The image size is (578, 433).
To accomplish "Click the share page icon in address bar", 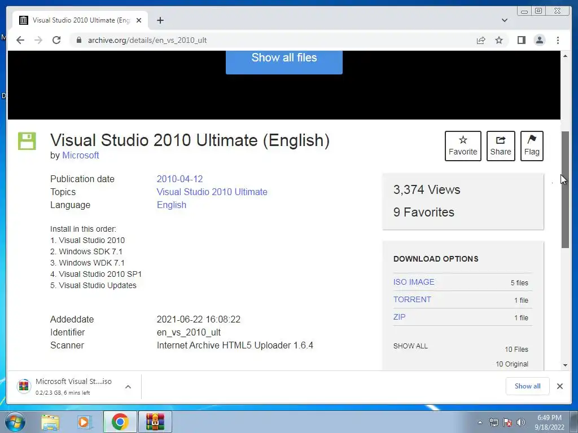I will point(481,40).
